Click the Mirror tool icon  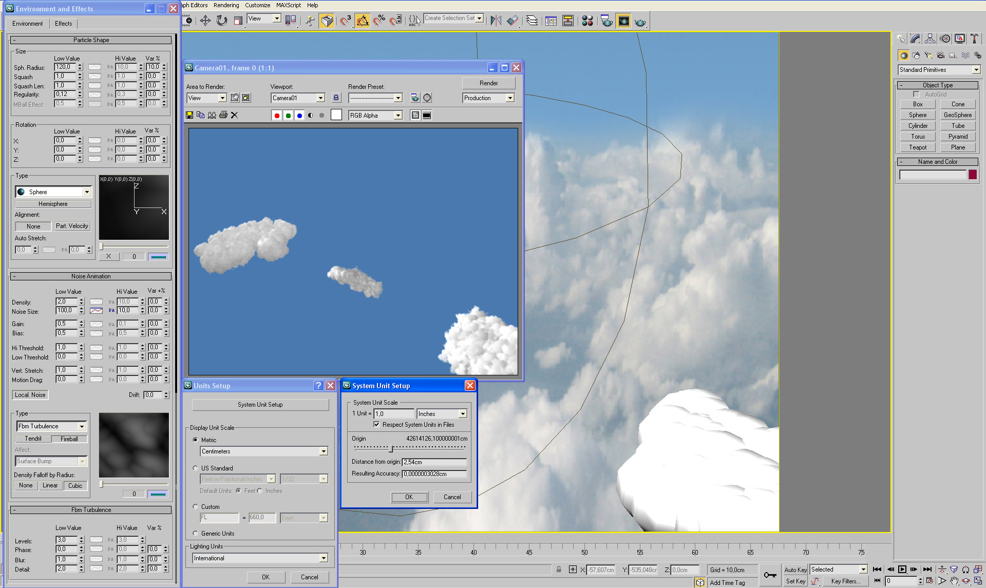click(496, 21)
